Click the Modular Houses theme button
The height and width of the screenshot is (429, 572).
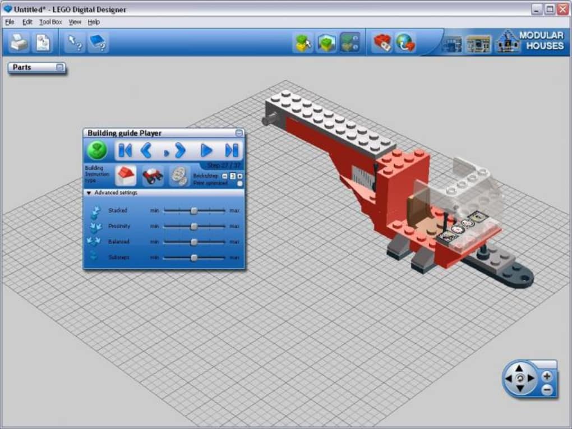pyautogui.click(x=530, y=41)
